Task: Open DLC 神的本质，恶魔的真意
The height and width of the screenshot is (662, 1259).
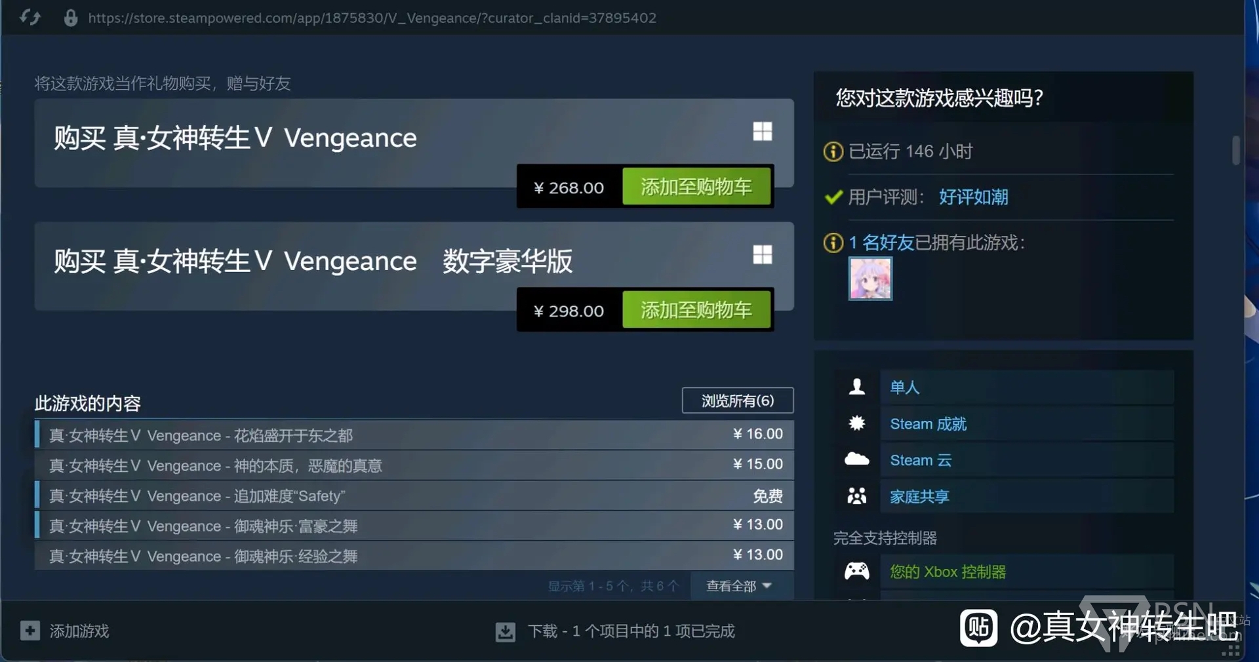Action: point(414,465)
